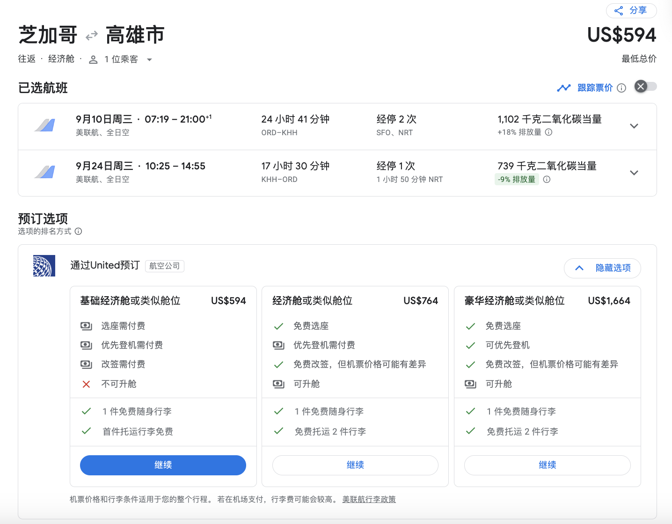Click the swap arrows between 芝加哥 and 高雄市
This screenshot has height=524, width=672.
[92, 36]
